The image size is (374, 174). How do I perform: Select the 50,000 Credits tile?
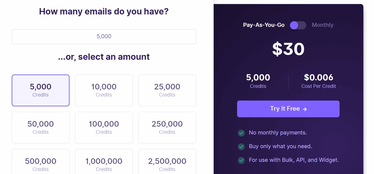point(40,127)
